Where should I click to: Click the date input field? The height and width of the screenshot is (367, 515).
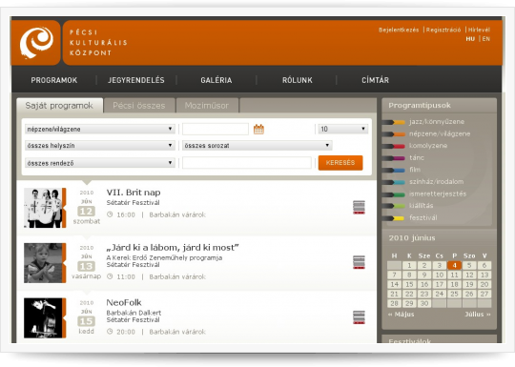tap(216, 129)
